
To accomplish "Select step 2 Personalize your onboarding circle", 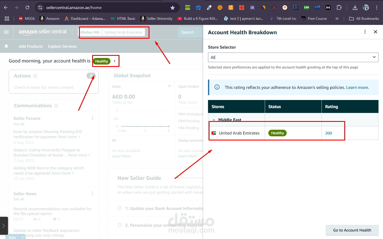I will click(119, 225).
